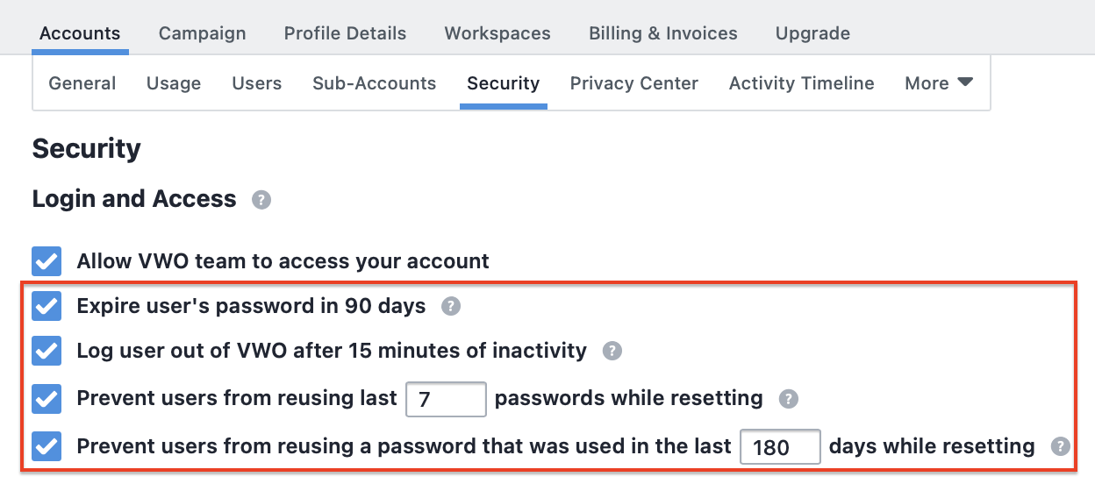The image size is (1095, 491).
Task: Click the days field showing 180
Action: click(x=781, y=446)
